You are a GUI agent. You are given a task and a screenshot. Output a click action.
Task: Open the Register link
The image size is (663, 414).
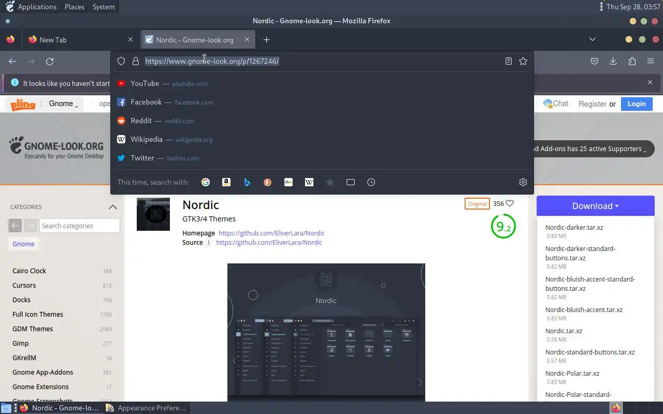(593, 104)
